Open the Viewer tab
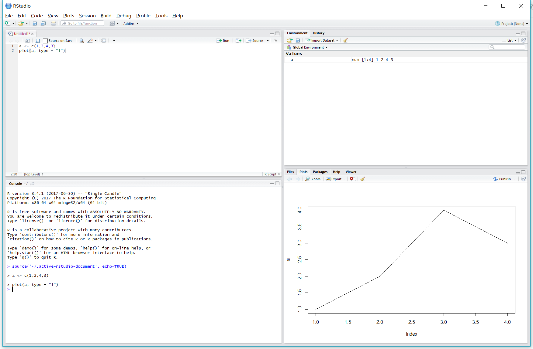This screenshot has height=349, width=533. click(351, 172)
